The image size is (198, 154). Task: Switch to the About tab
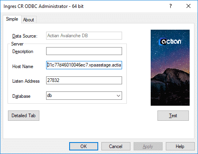tap(29, 20)
